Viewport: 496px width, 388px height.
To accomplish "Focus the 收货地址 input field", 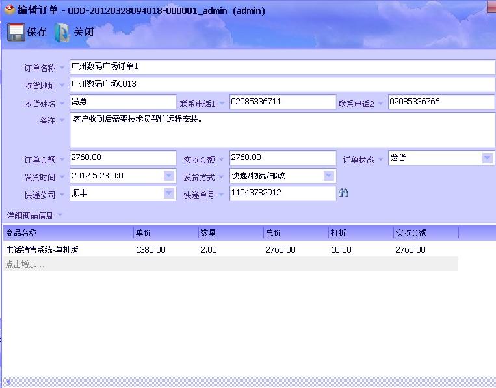I will [x=283, y=84].
